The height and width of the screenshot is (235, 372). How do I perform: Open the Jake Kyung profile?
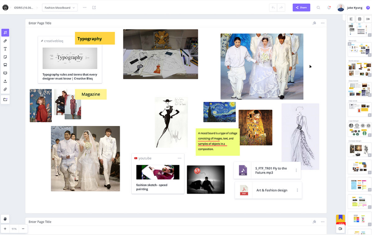(x=350, y=7)
